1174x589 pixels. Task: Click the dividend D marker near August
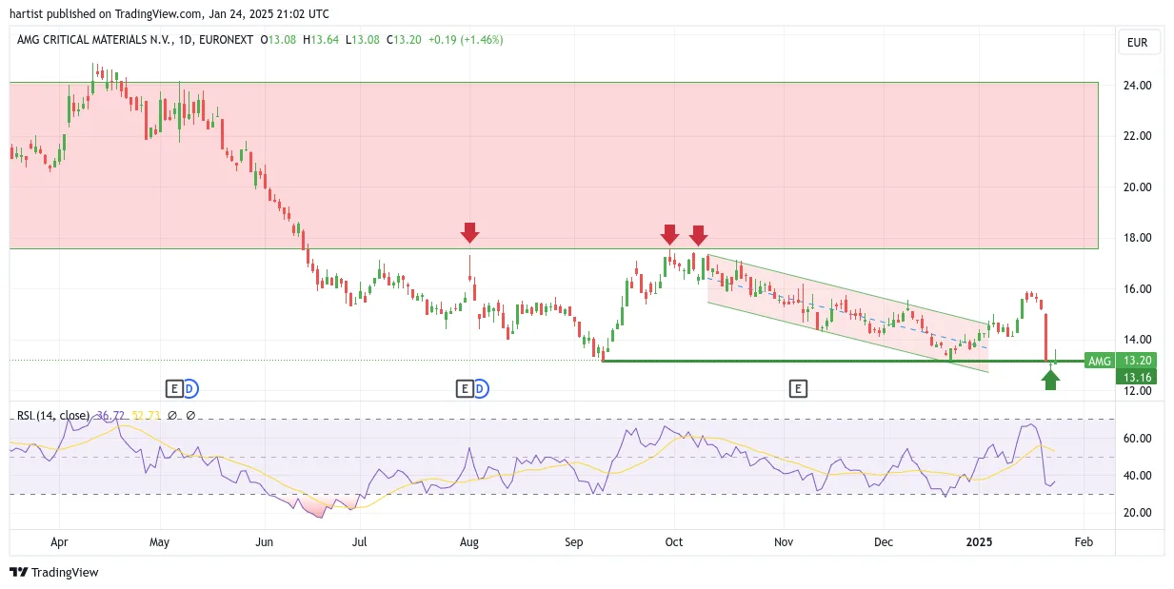[x=481, y=388]
